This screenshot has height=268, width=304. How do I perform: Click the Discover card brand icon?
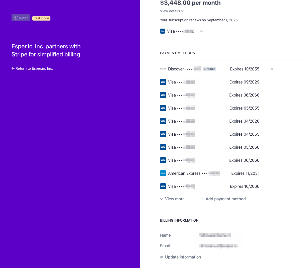pos(163,69)
